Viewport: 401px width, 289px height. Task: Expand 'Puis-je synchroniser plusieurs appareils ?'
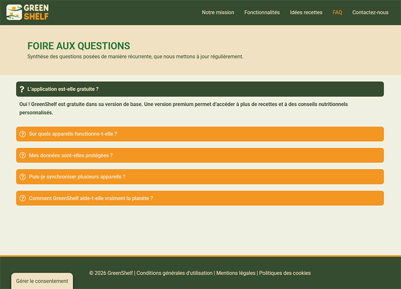[x=199, y=177]
